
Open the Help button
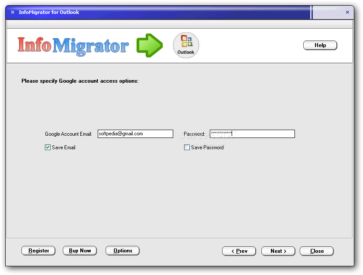point(320,45)
